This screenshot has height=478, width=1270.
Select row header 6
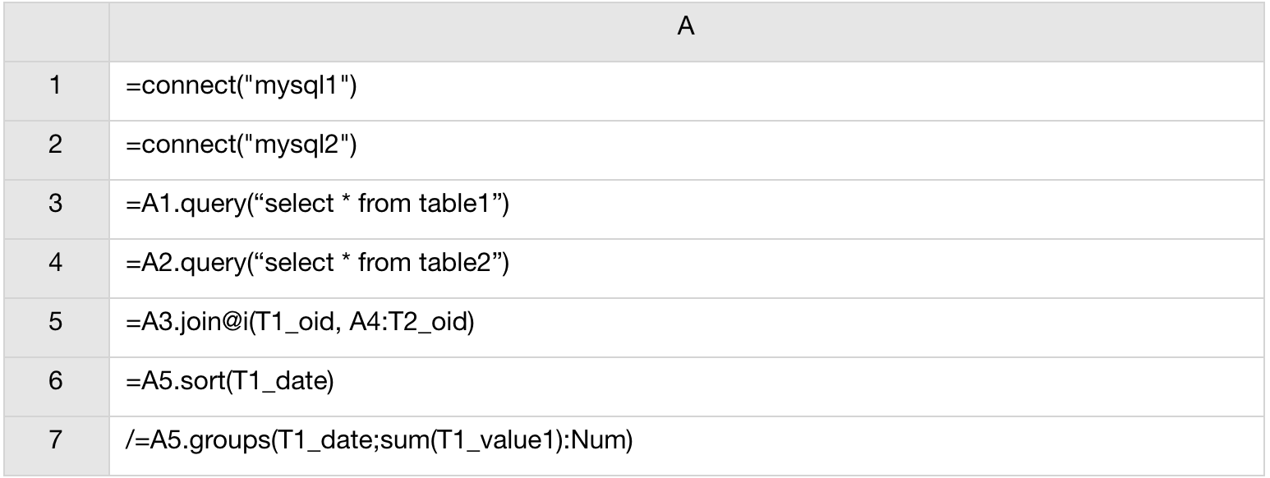point(54,382)
